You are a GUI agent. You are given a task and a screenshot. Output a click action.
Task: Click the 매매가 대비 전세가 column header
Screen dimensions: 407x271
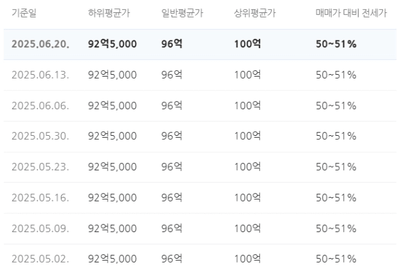[351, 13]
